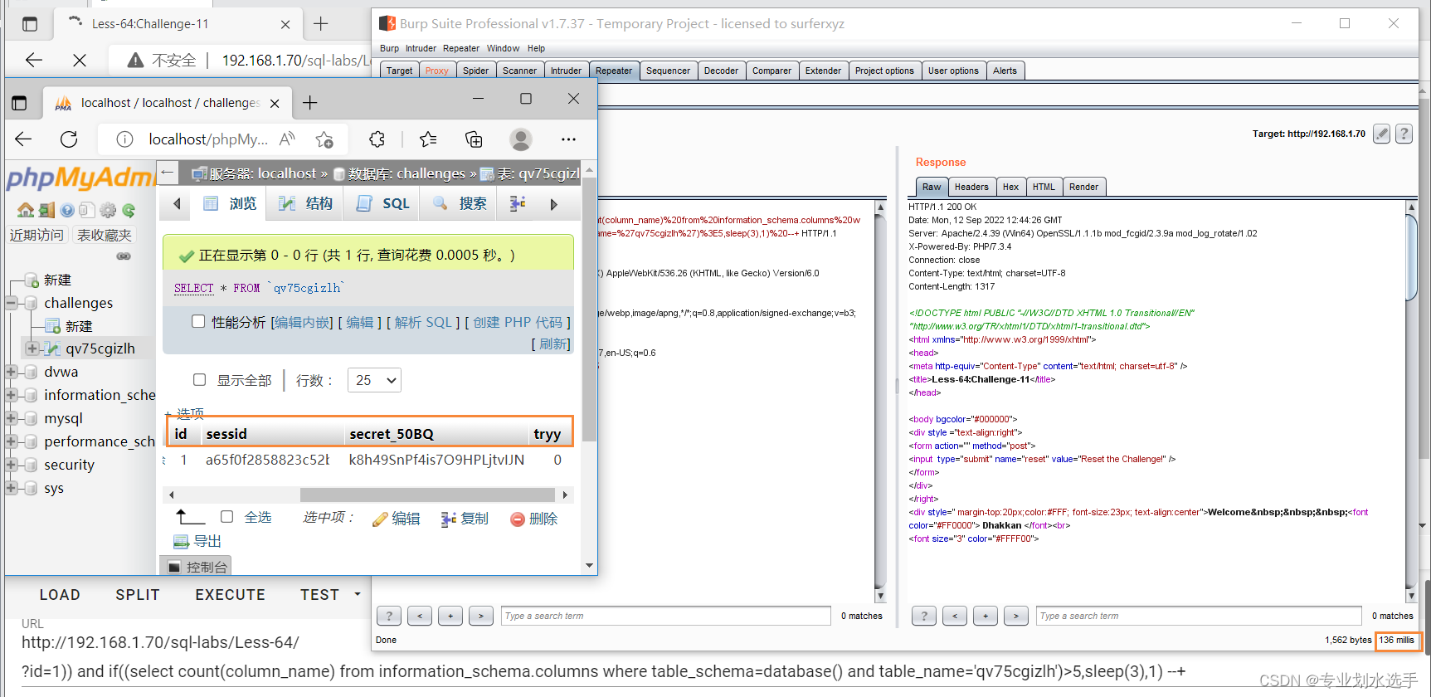Open Edge settings and more menu
The height and width of the screenshot is (697, 1431).
(568, 139)
